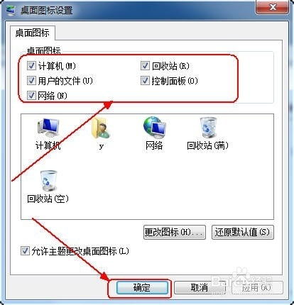Confirm with the 确定 button
This screenshot has width=294, height=305.
click(x=141, y=287)
